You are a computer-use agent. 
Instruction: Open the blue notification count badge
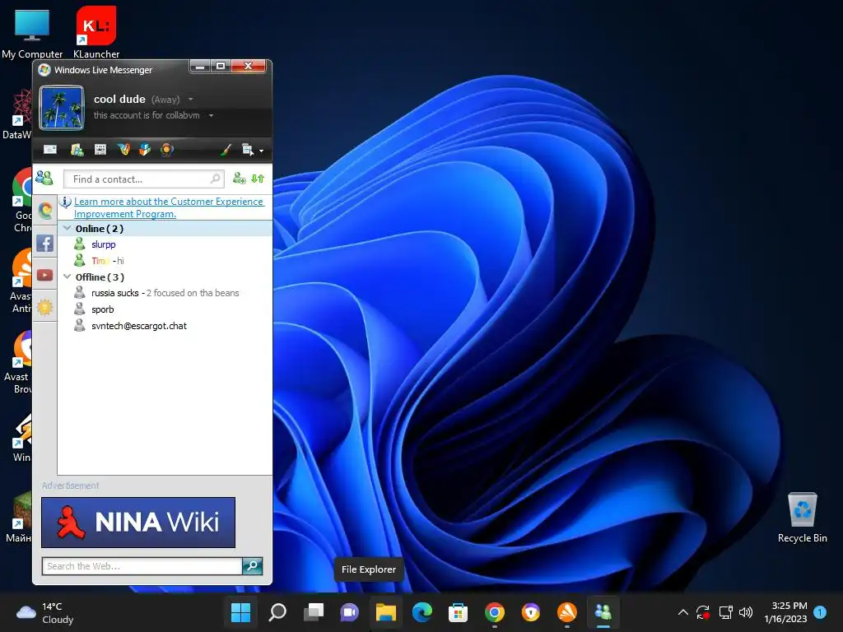[x=820, y=612]
